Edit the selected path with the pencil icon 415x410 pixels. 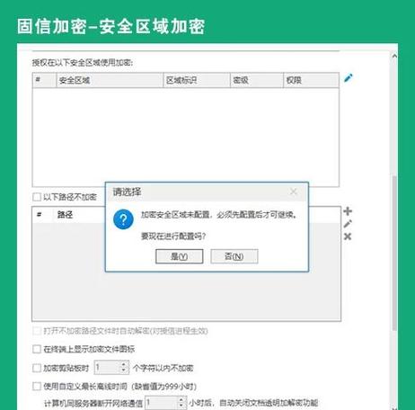348,224
